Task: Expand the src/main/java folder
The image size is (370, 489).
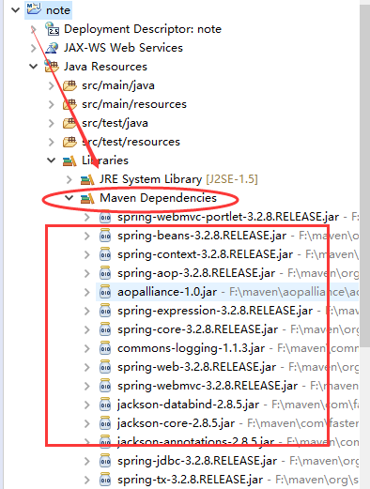Action: 52,85
